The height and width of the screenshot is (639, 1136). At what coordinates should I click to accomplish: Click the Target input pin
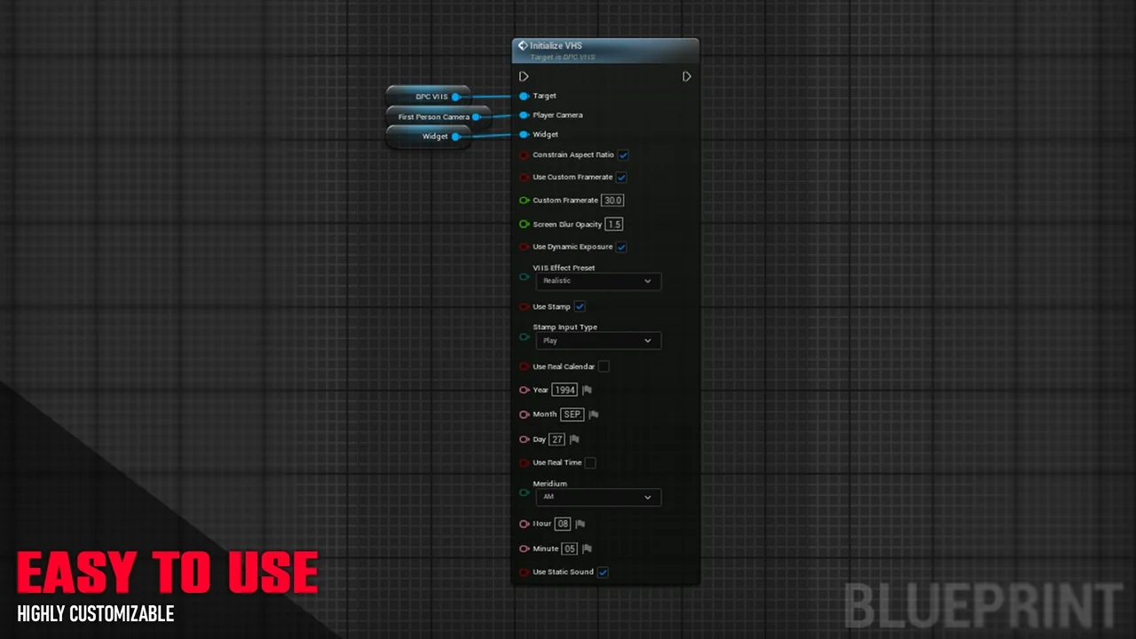coord(525,96)
